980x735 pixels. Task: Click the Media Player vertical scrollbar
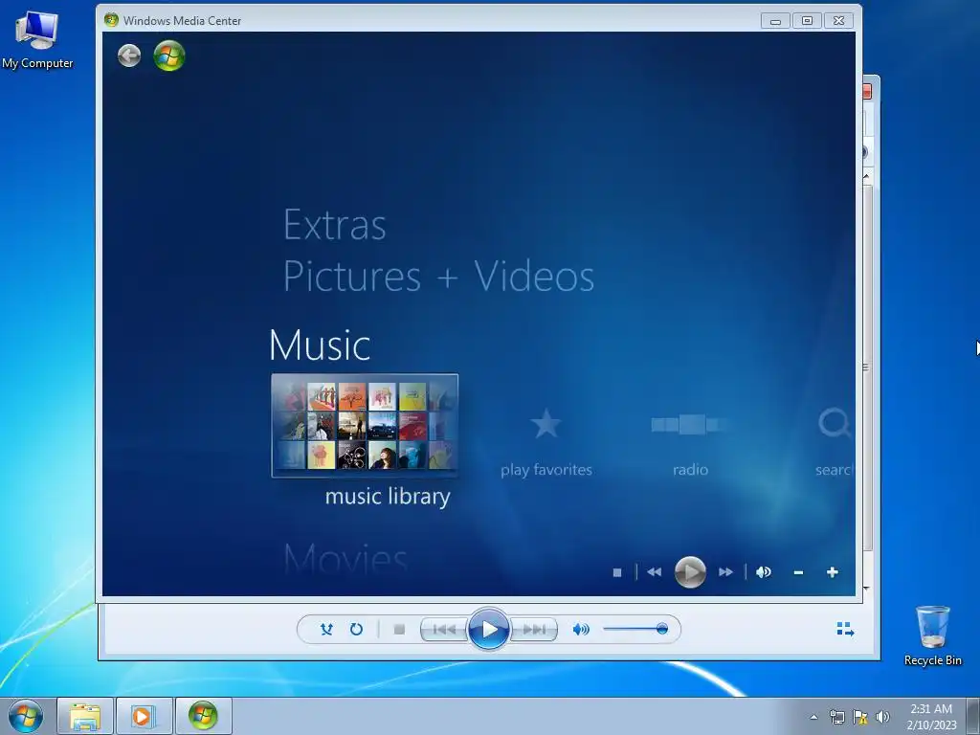pos(866,367)
